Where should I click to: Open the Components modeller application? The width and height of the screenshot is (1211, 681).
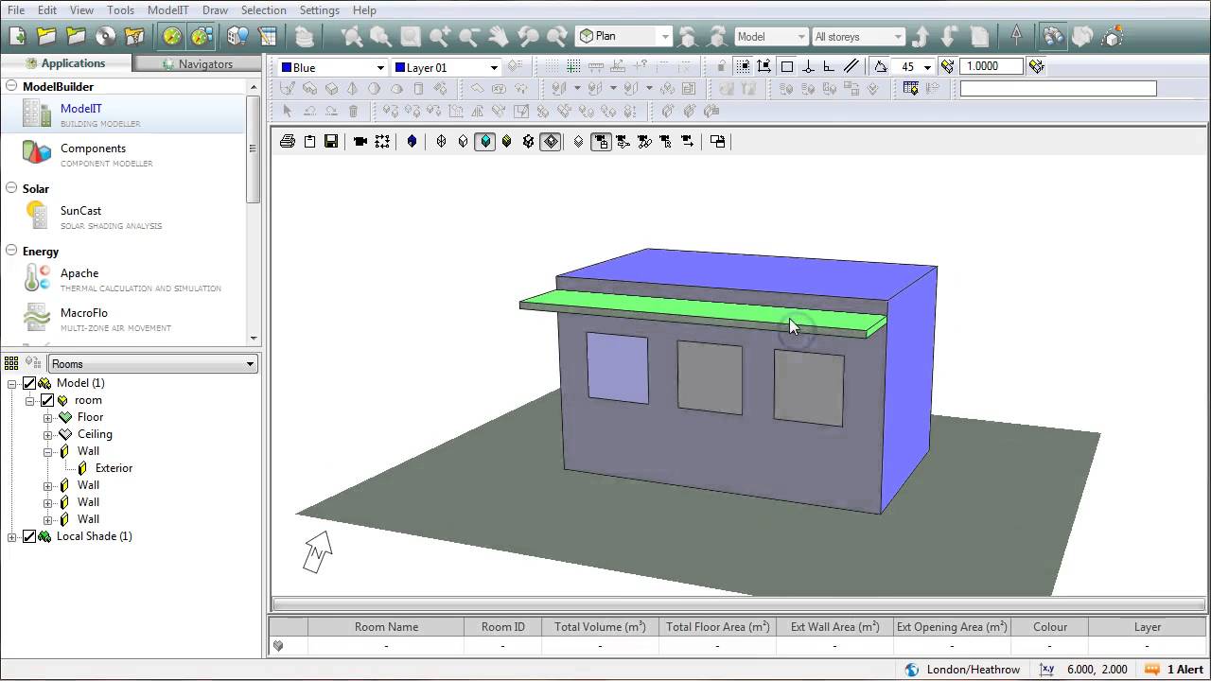pyautogui.click(x=123, y=154)
